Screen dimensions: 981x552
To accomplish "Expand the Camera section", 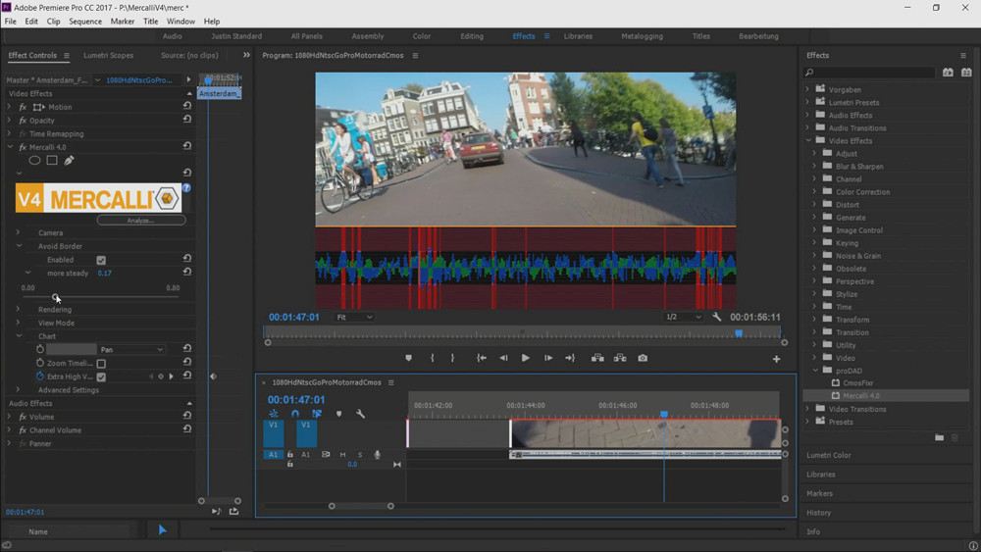I will [18, 232].
